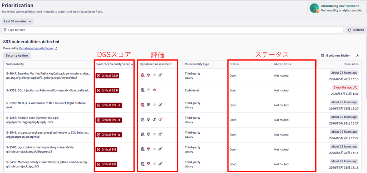Image resolution: width=367 pixels, height=173 pixels.
Task: Follow the Dynatrace Security Score link
Action: click(36, 48)
